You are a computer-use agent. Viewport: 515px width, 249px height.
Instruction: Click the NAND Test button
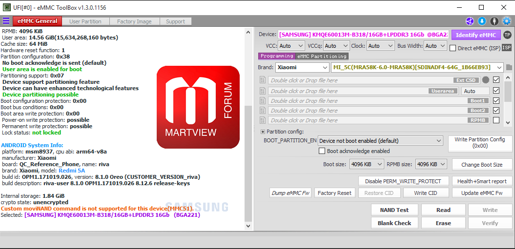[394, 210]
